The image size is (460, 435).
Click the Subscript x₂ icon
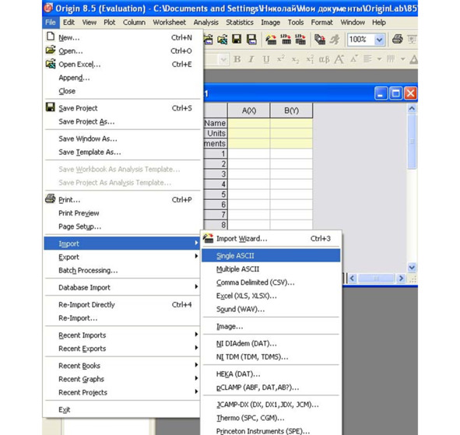295,60
